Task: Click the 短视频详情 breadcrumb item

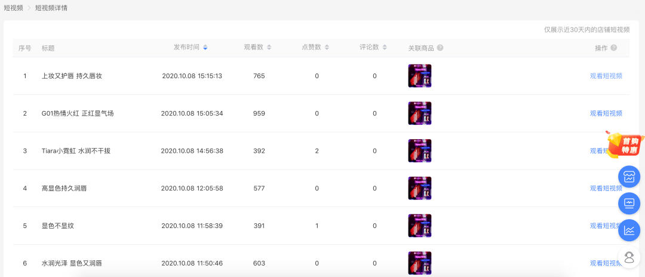Action: pos(51,8)
